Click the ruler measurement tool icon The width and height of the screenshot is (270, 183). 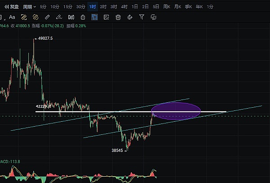48,17
